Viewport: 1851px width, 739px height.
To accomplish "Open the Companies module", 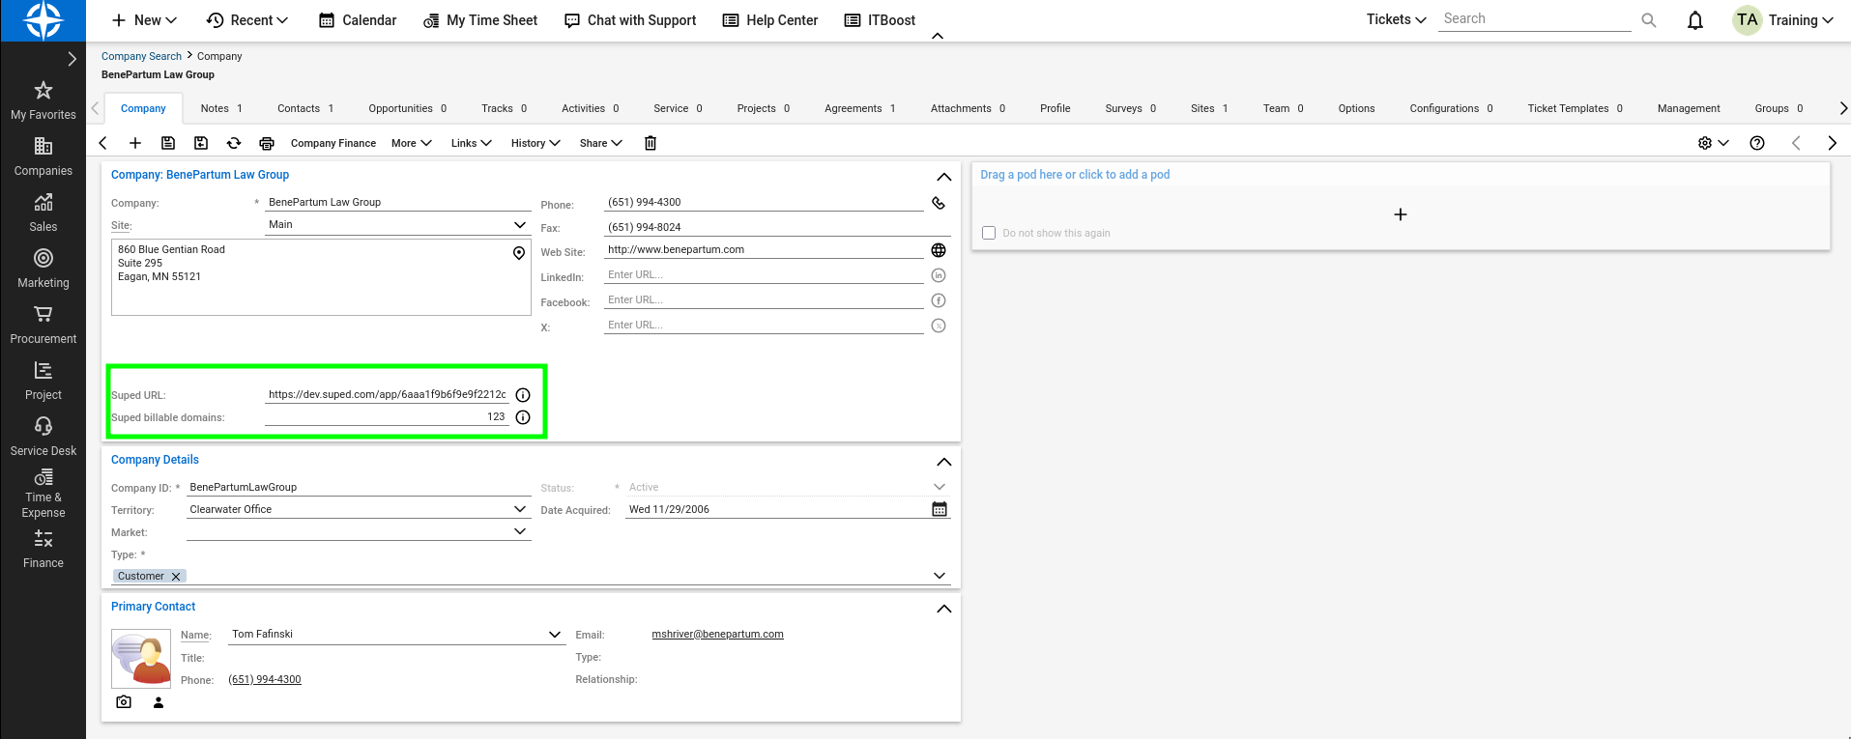I will (x=43, y=156).
